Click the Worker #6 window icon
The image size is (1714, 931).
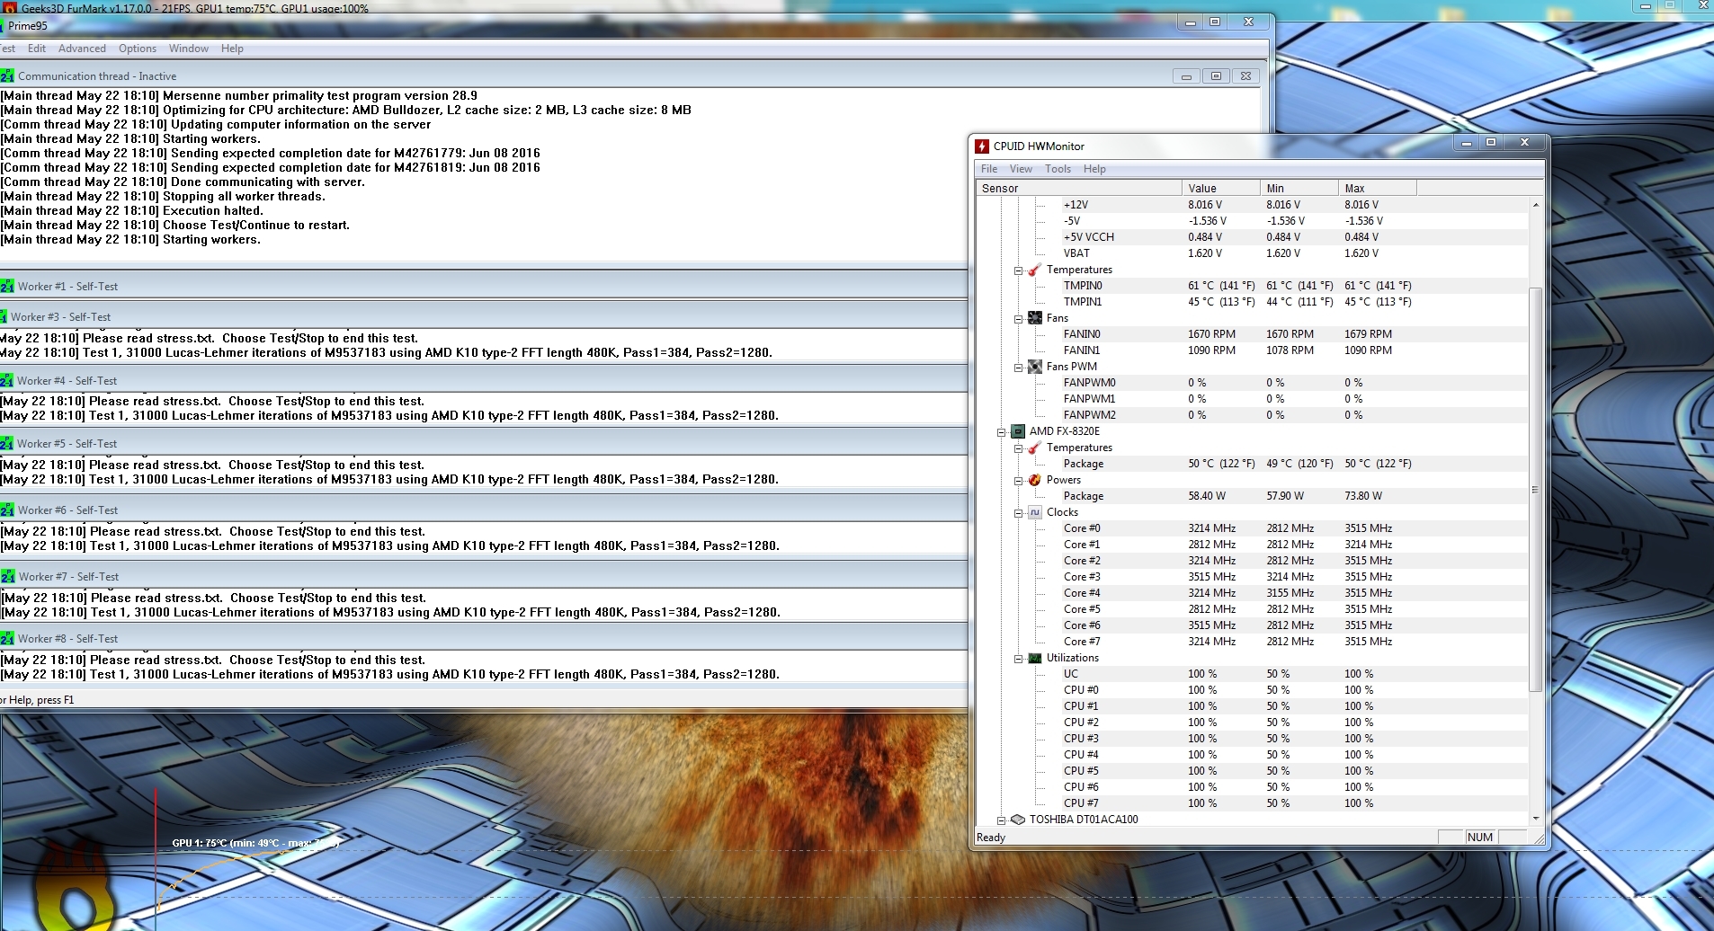[7, 510]
